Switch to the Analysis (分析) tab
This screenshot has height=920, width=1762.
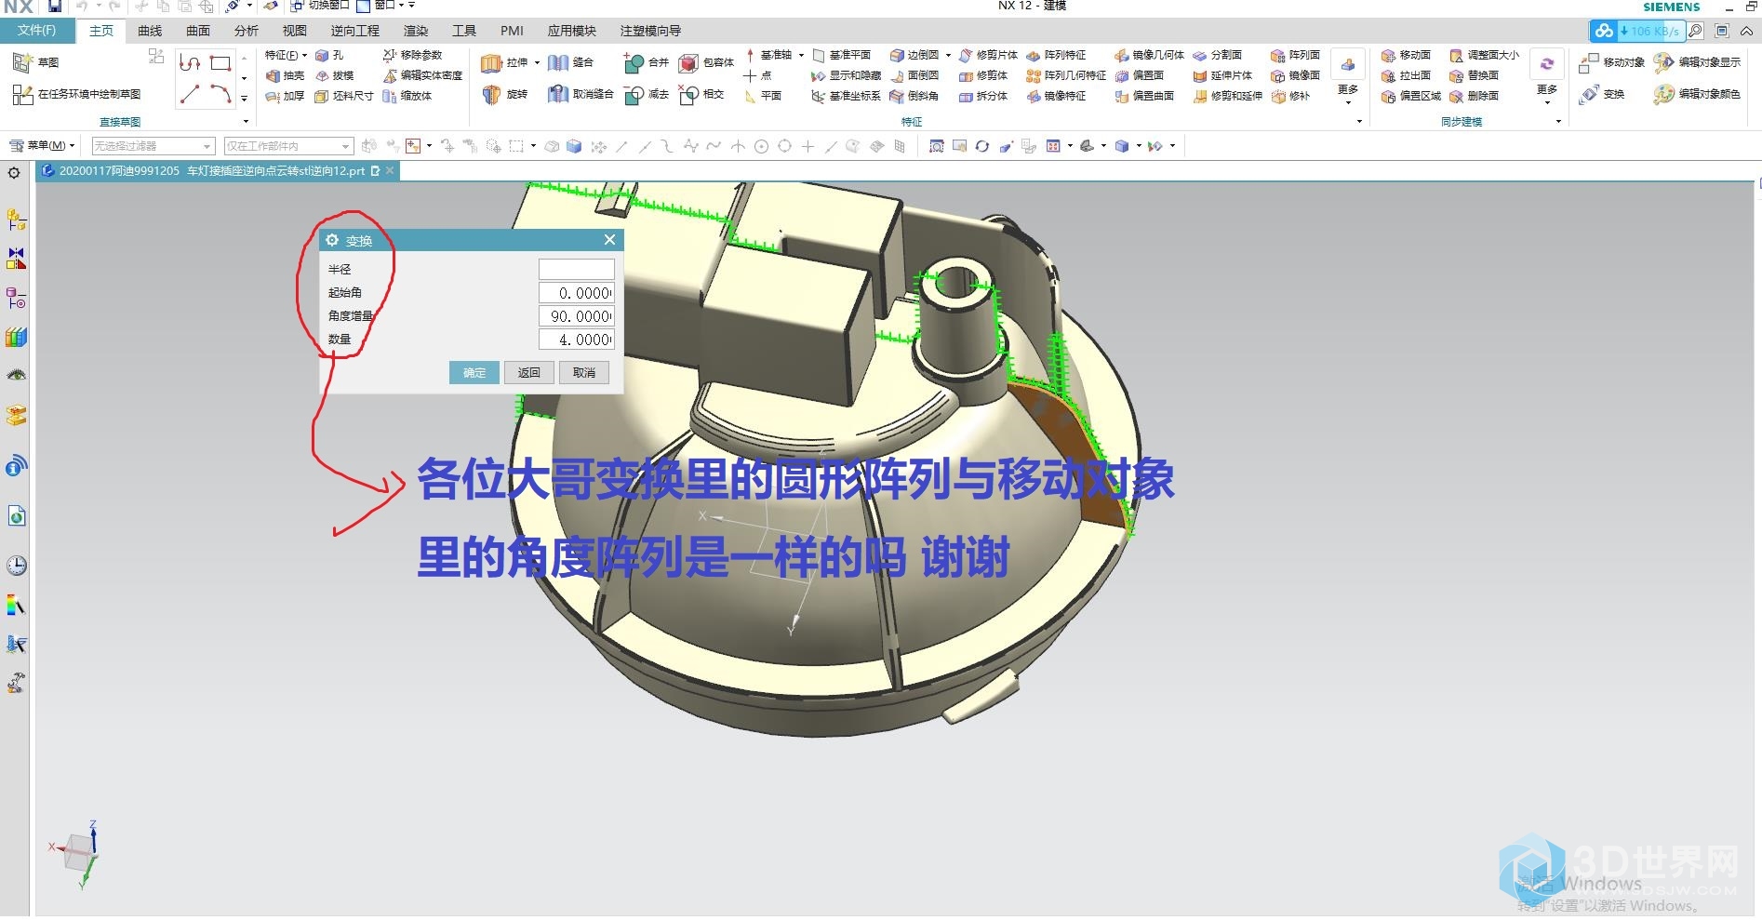pyautogui.click(x=247, y=31)
